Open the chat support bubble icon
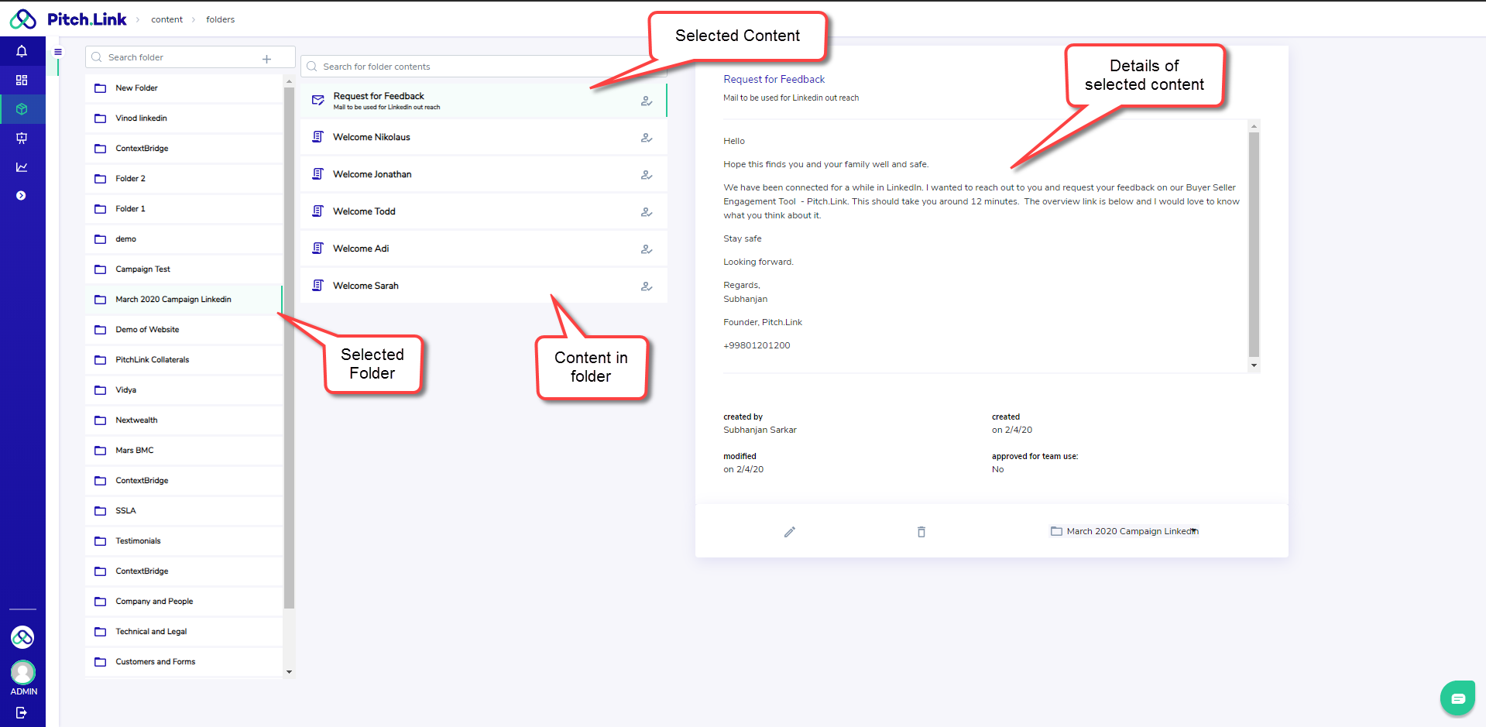The height and width of the screenshot is (727, 1486). (x=1457, y=698)
